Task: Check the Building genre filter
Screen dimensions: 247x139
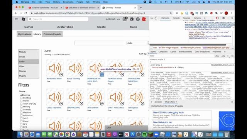Action: (21, 98)
